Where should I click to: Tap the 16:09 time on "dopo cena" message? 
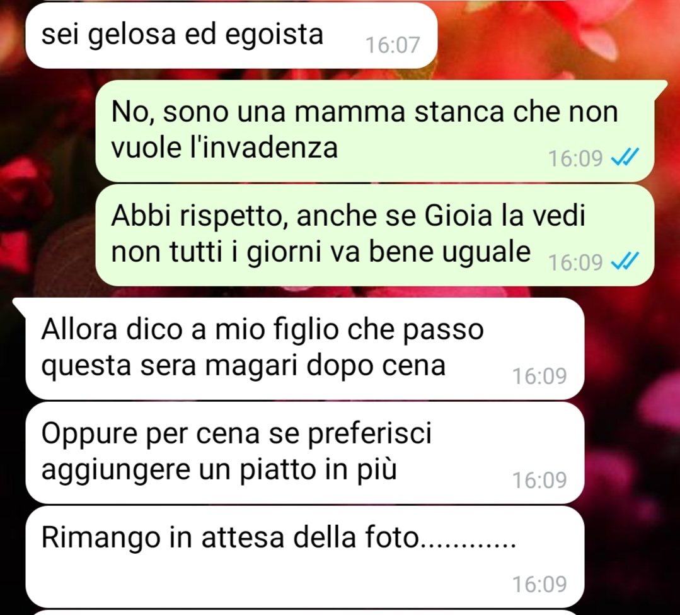[x=539, y=377]
